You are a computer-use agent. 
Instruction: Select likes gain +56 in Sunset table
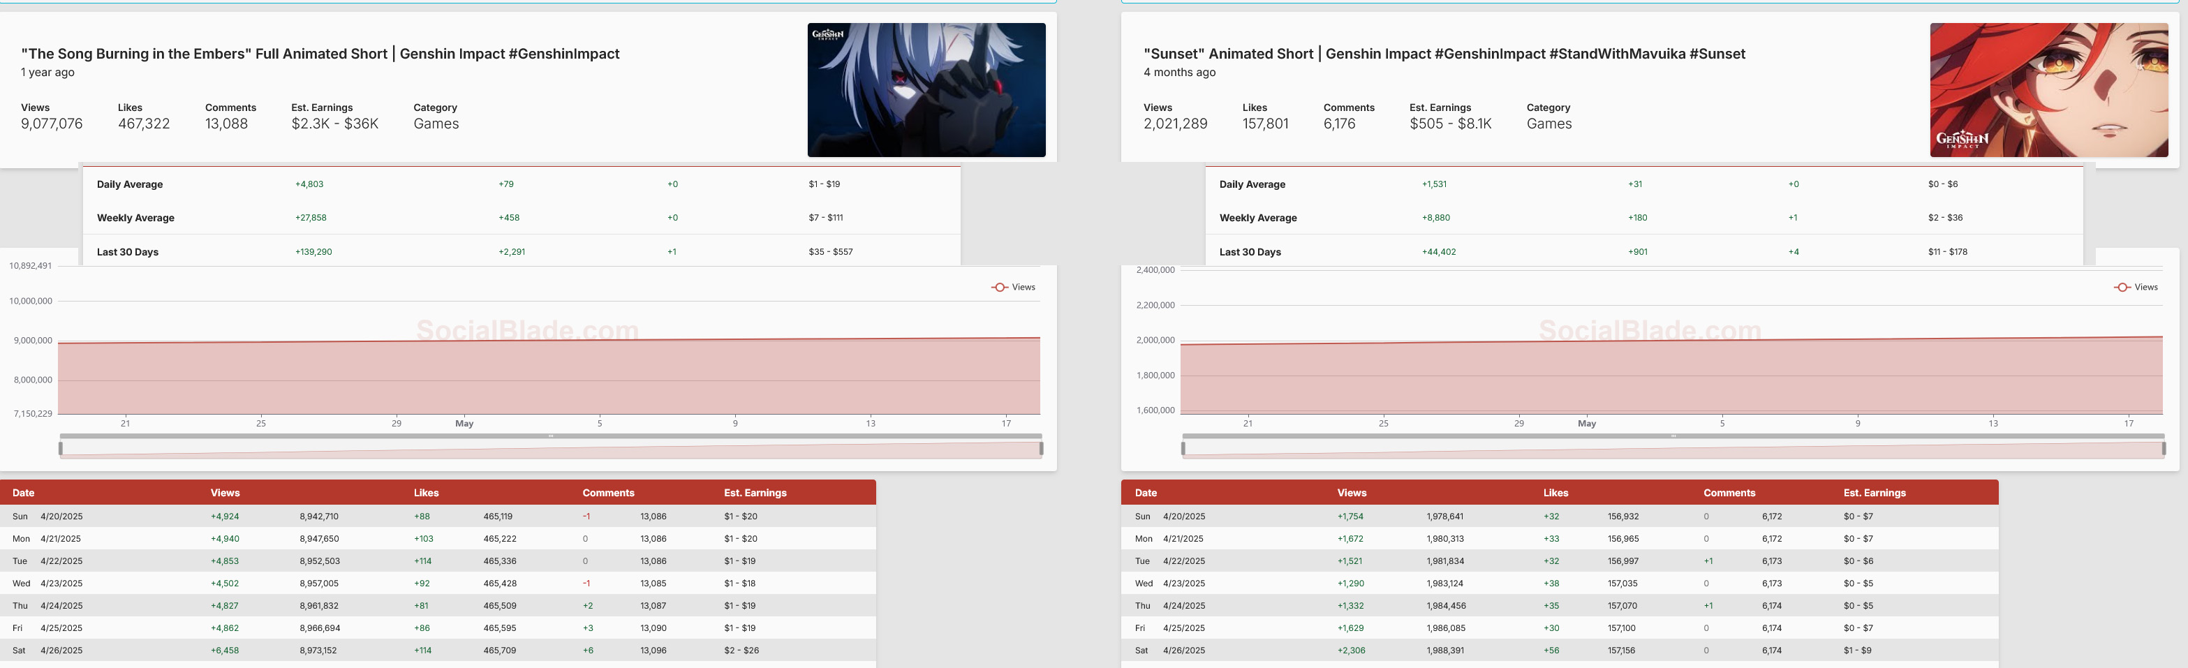(x=1552, y=650)
